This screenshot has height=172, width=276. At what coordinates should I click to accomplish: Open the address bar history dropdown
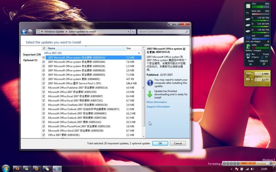click(x=129, y=31)
